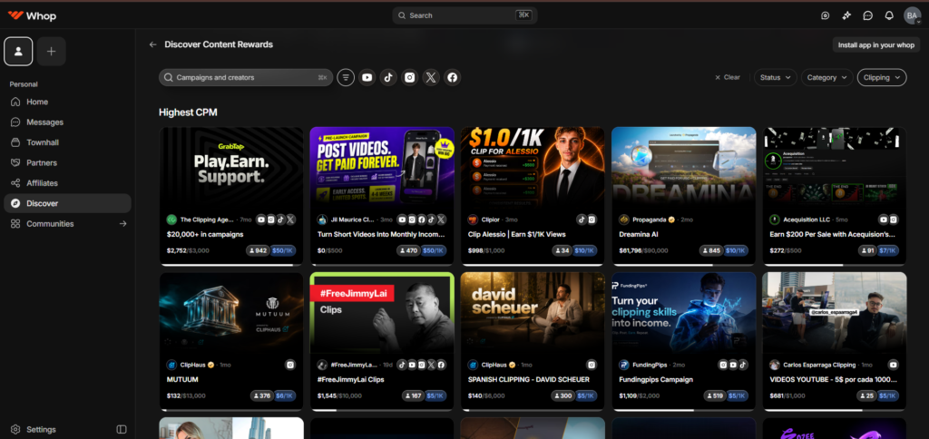Click the Dreamina AI budget progress bar
929x439 pixels.
tap(684, 265)
